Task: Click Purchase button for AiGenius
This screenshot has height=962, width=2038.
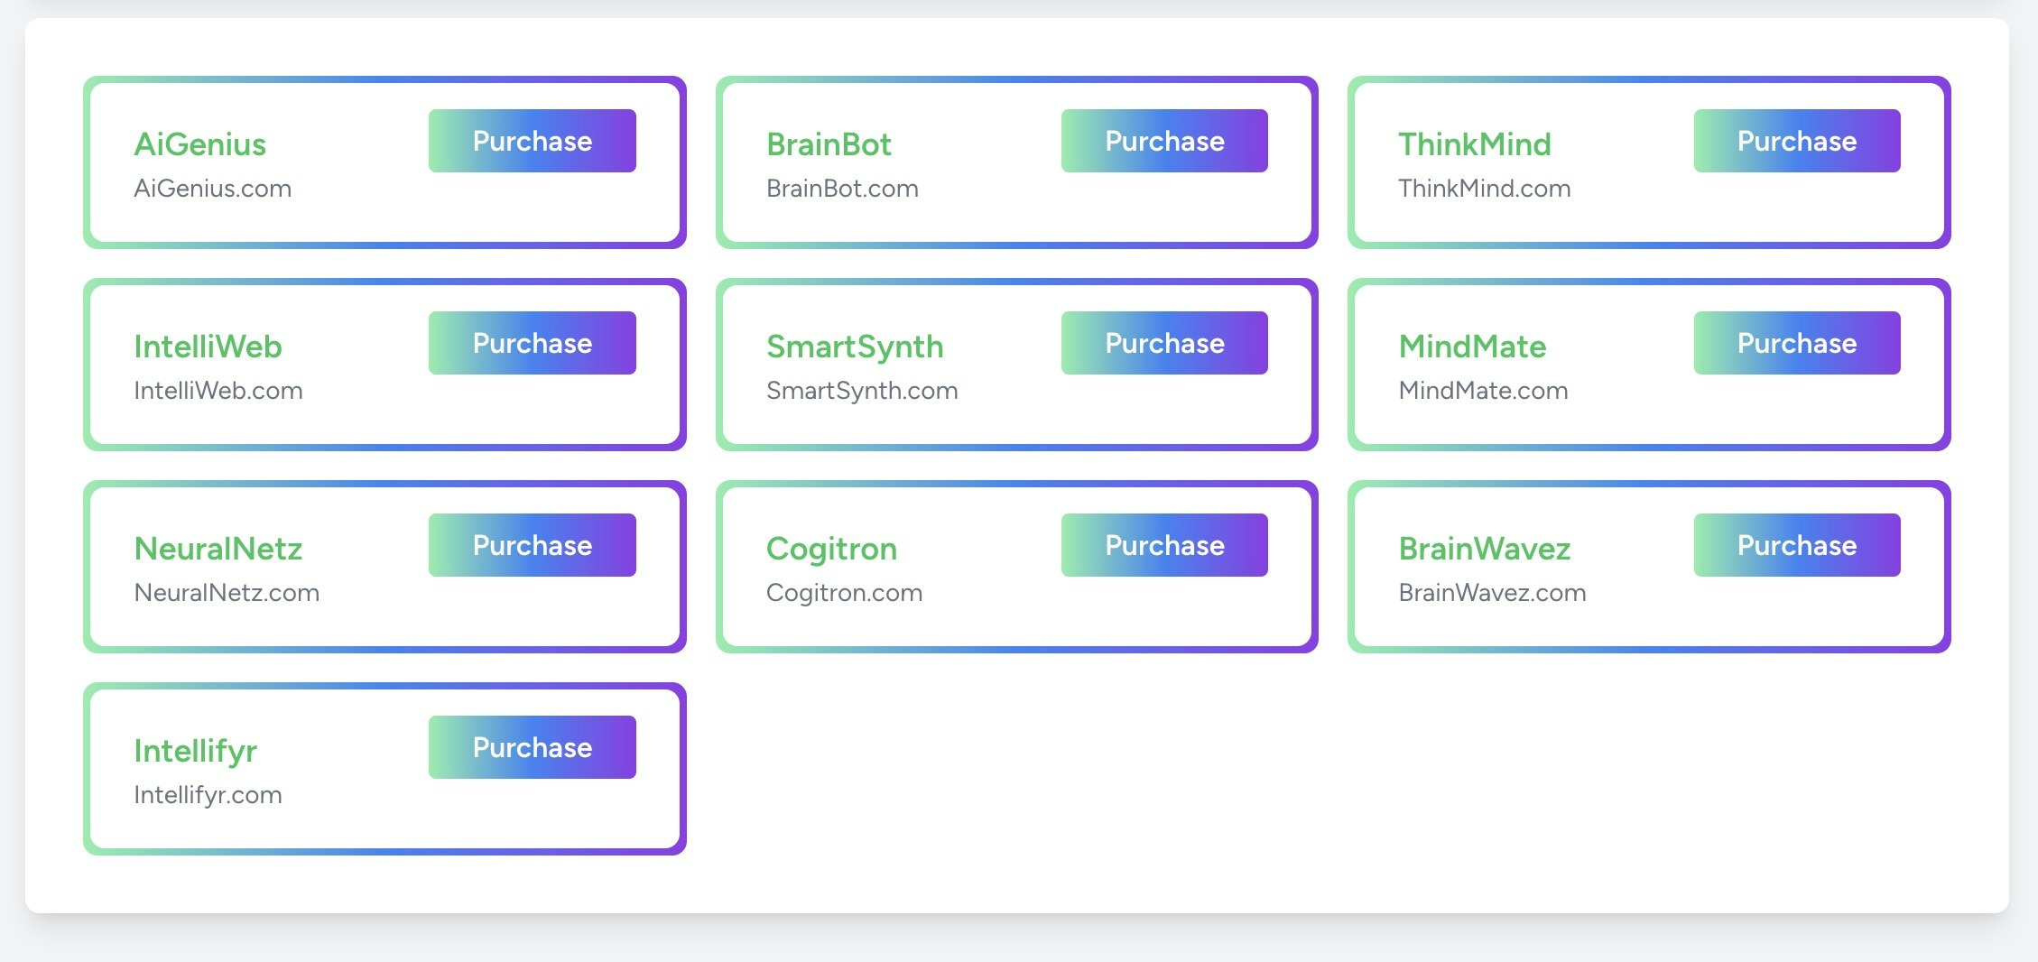Action: click(x=532, y=141)
